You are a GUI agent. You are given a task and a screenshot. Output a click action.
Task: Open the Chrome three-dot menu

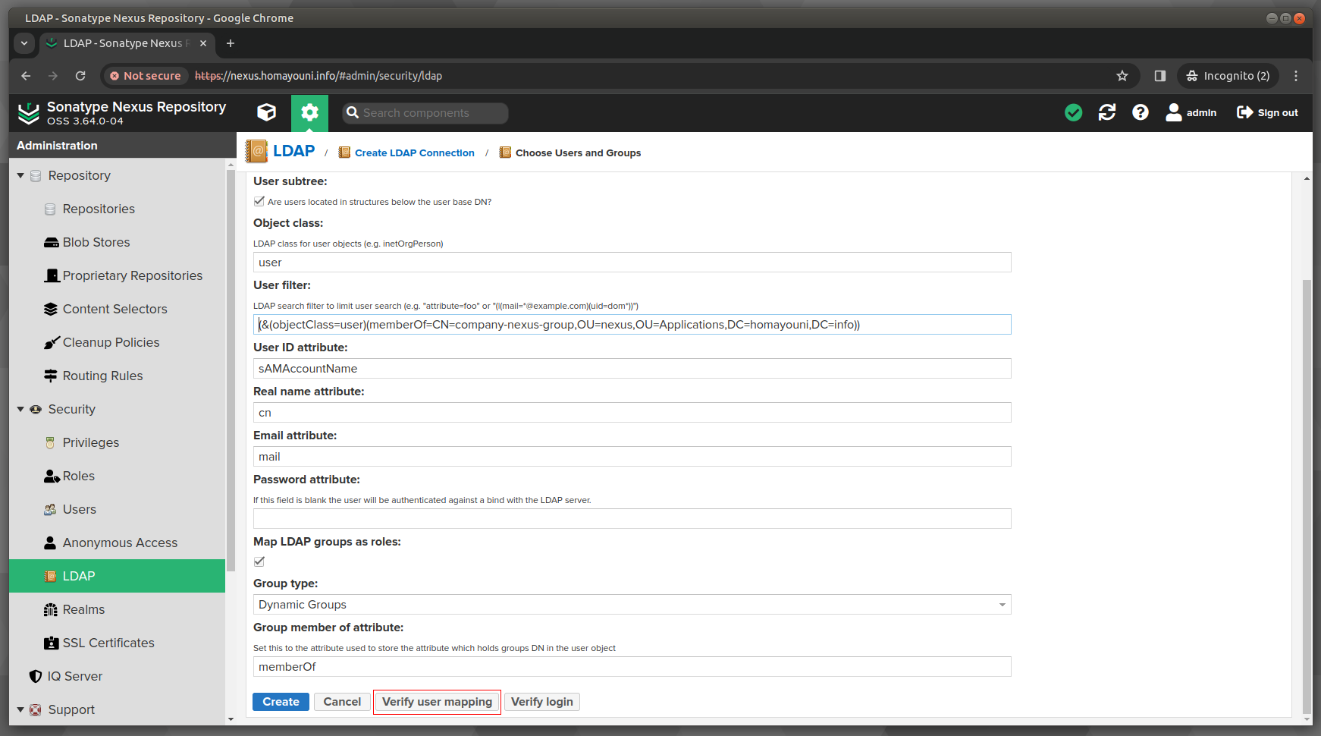[x=1296, y=76]
